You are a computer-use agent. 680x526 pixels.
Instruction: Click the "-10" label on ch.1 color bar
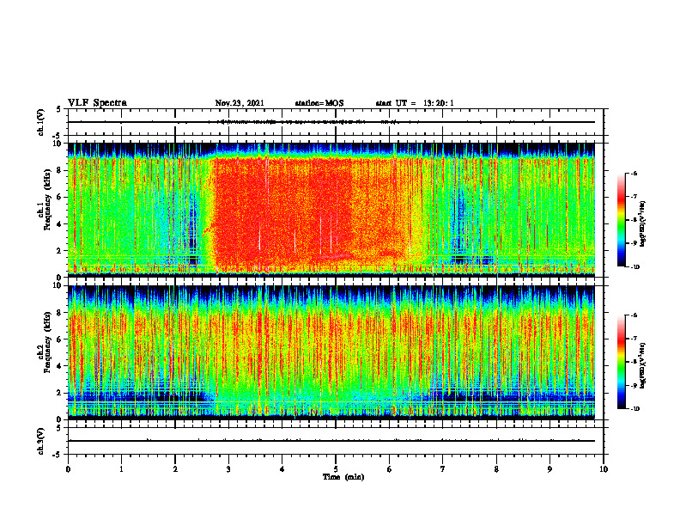(x=634, y=267)
